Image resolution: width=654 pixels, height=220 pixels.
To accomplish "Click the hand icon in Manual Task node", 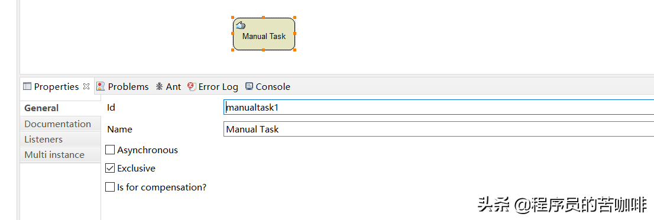I will pos(241,25).
